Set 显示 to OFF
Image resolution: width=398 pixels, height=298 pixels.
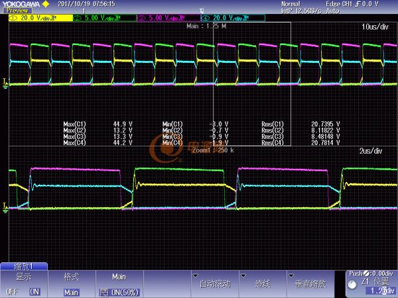[x=12, y=292]
